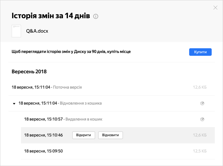Close the version history dialog
This screenshot has height=166, width=223.
[215, 8]
